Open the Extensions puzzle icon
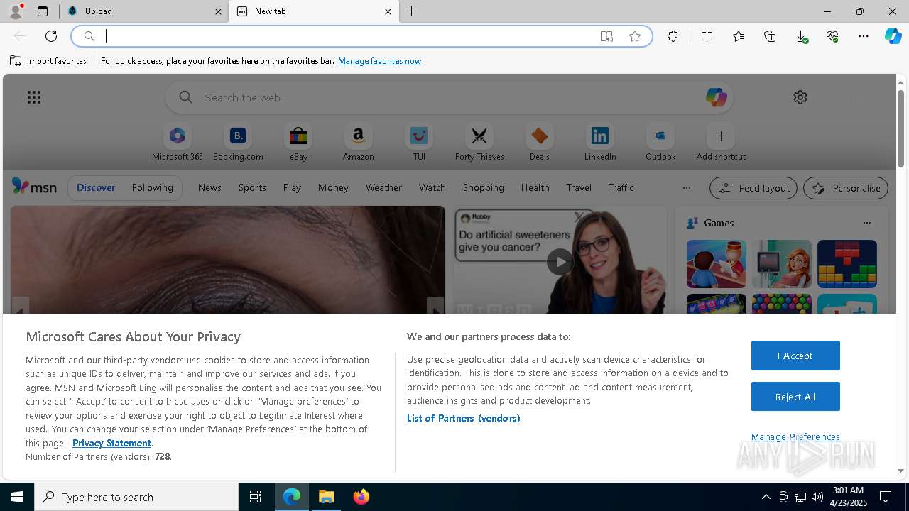 673,36
